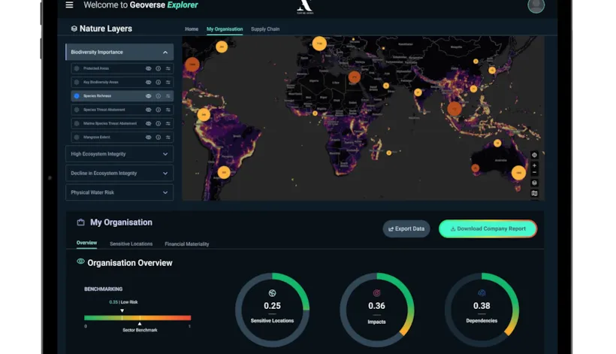
Task: Expand Physical Water Risk section
Action: (165, 192)
